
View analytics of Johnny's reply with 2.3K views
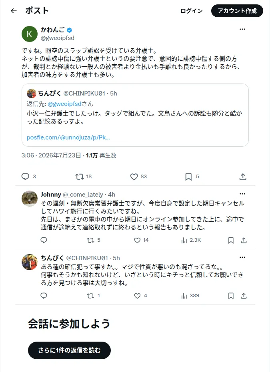[x=184, y=240]
